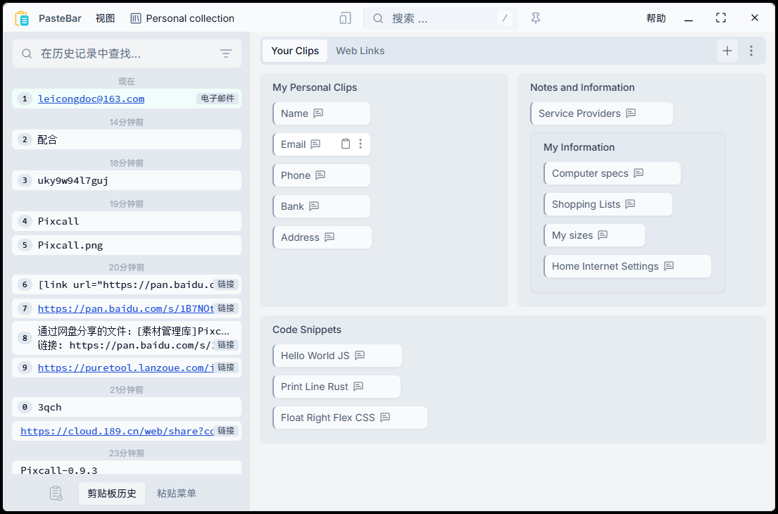The height and width of the screenshot is (514, 778).
Task: Click the history search field
Action: tap(120, 54)
